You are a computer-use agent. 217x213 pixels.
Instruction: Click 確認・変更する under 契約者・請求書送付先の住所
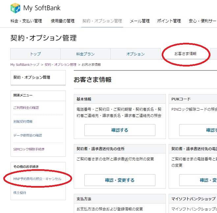click(x=120, y=180)
